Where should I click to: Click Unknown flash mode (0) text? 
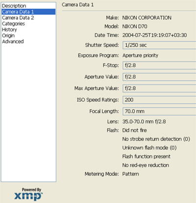click(149, 148)
